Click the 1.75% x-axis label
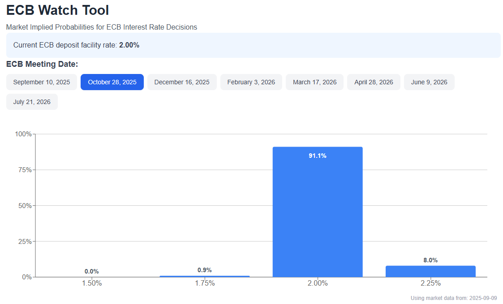Screen dimensions: 503x304 point(205,283)
